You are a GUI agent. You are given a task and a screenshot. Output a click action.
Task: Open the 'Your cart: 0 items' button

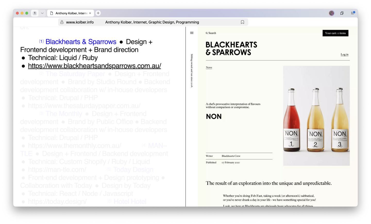pyautogui.click(x=335, y=33)
